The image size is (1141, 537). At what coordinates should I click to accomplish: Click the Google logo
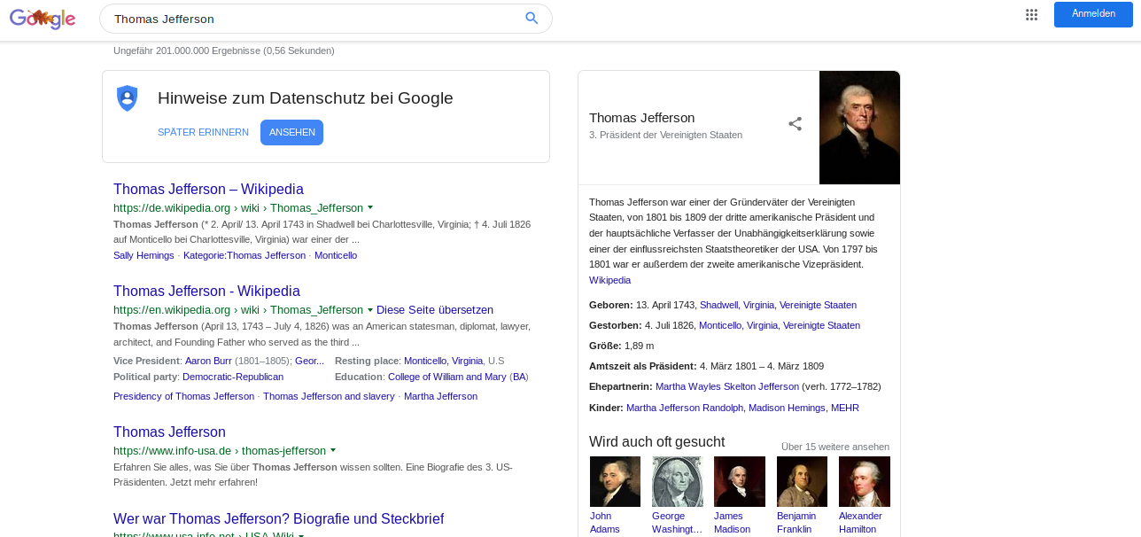click(x=43, y=18)
